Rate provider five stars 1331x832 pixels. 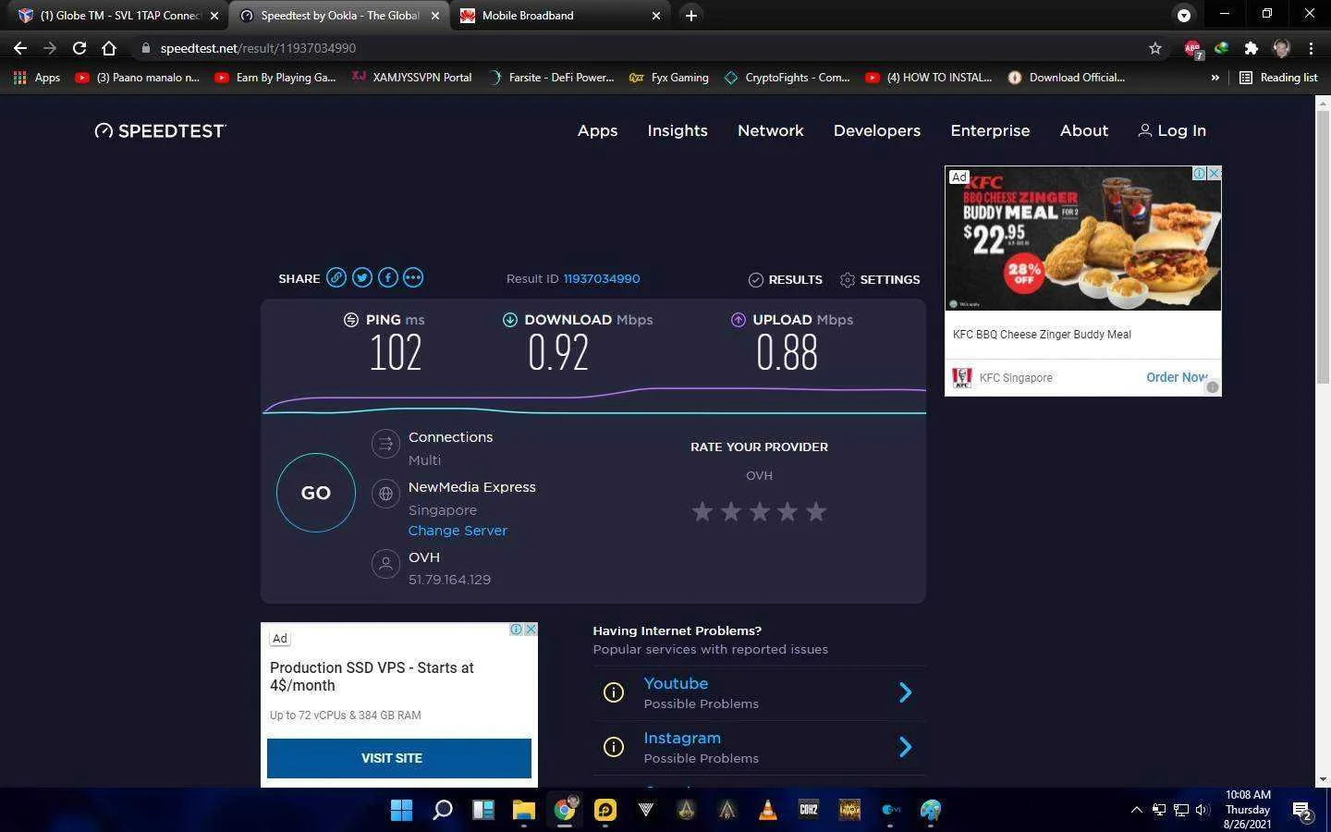click(816, 511)
